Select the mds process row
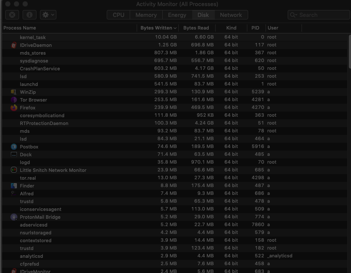This screenshot has height=273, width=351. tap(174, 131)
